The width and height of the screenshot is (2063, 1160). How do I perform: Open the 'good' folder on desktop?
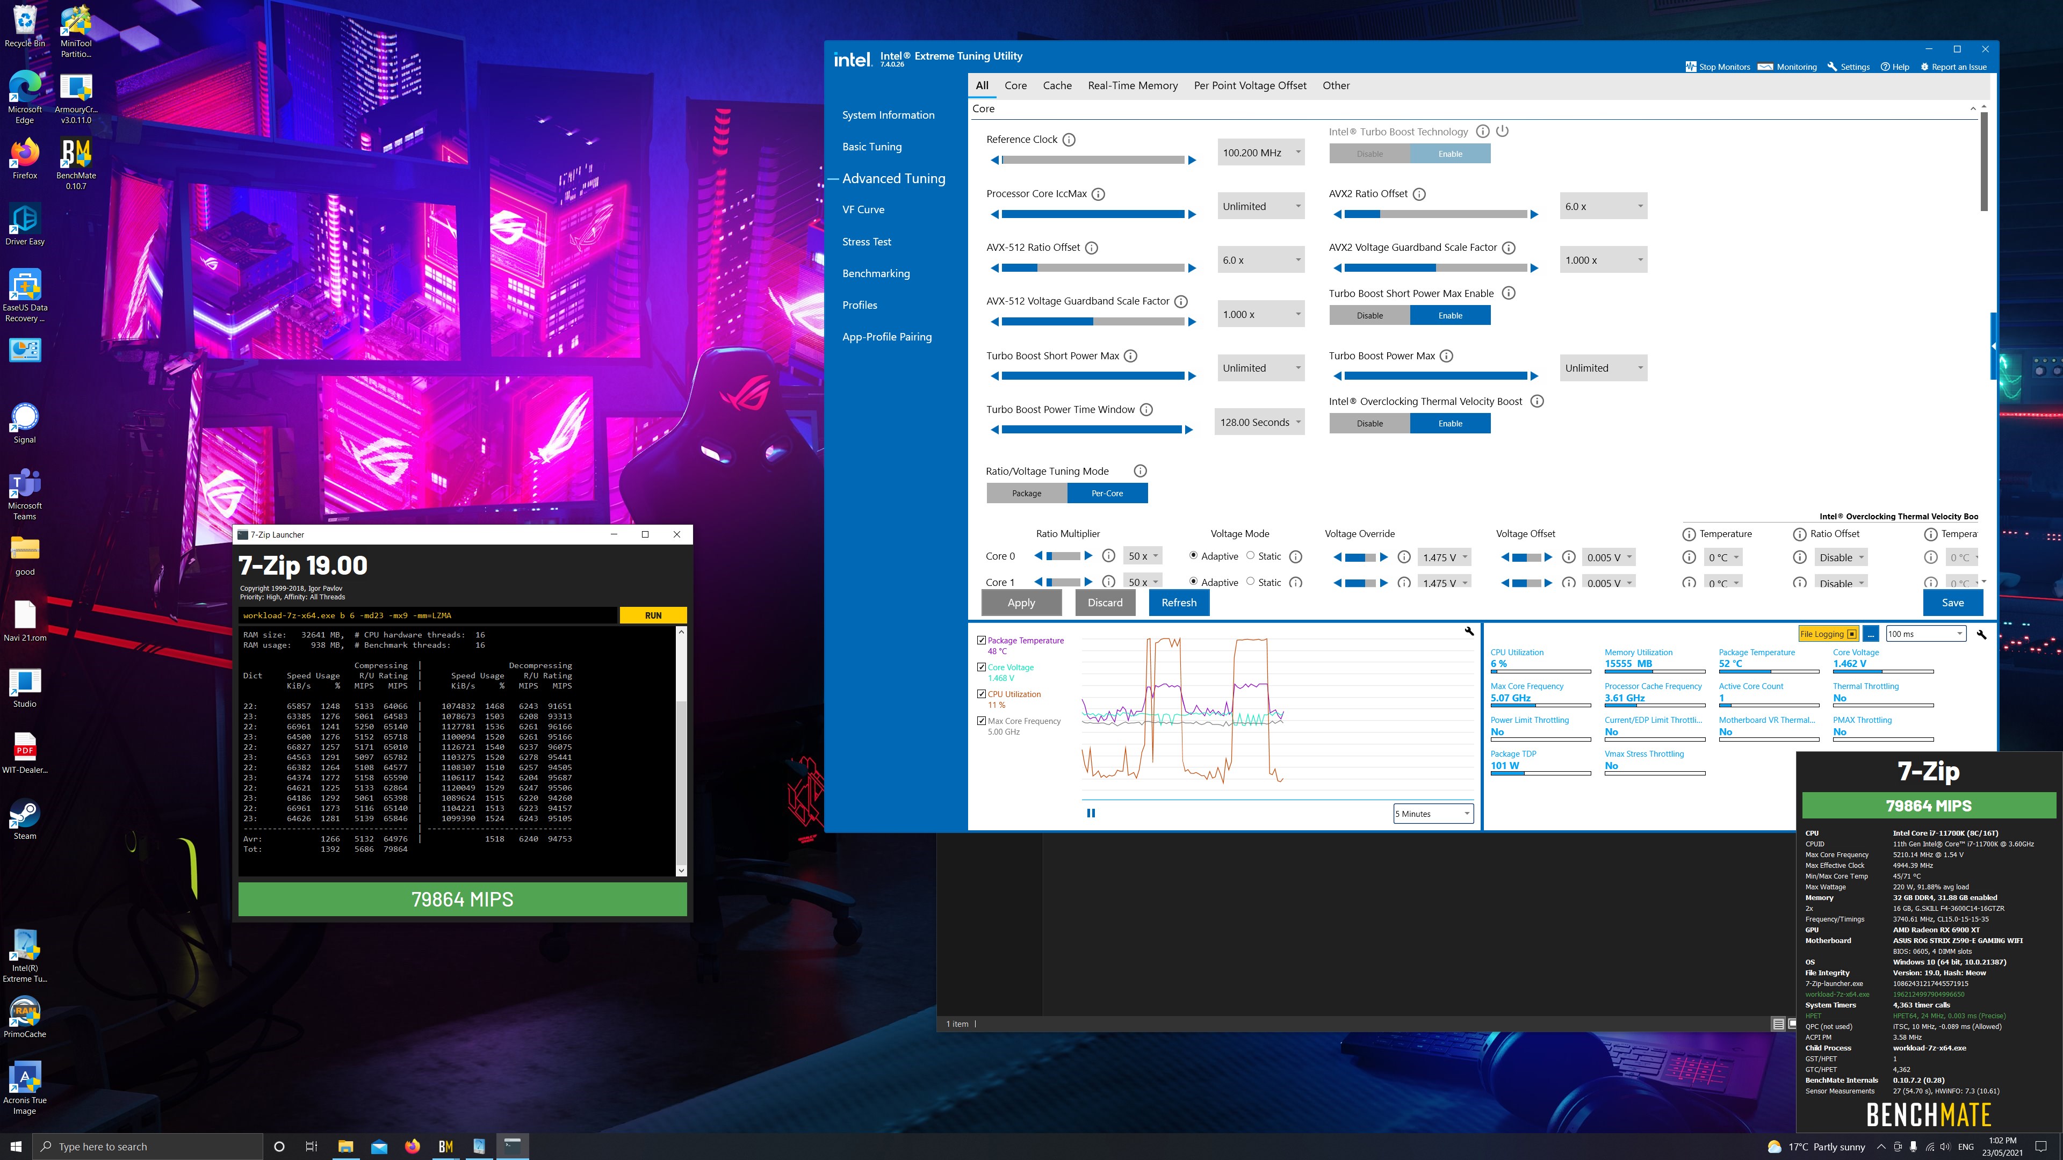[x=25, y=555]
